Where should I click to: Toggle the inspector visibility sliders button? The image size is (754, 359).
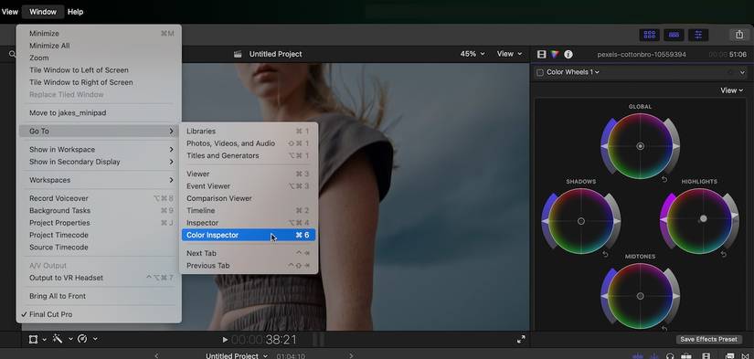(697, 35)
